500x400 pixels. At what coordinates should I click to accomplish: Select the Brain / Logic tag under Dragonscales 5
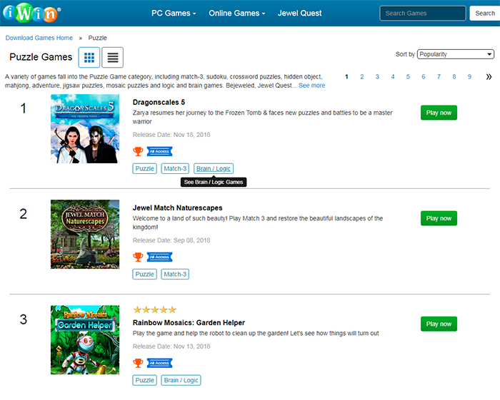(214, 169)
